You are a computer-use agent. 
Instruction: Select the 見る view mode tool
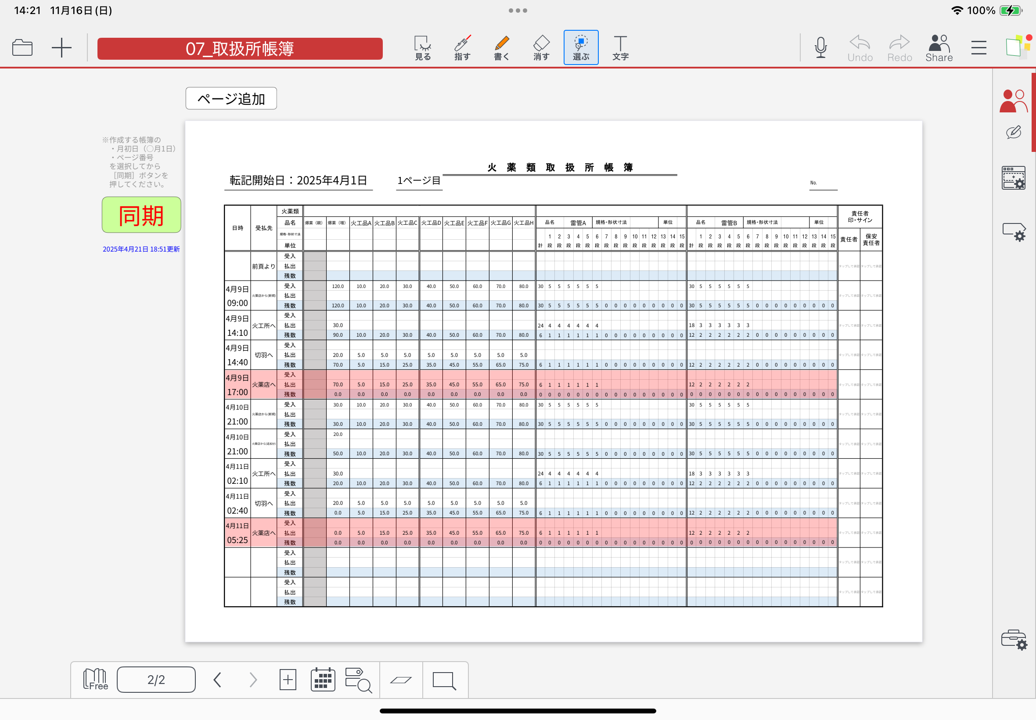[422, 47]
